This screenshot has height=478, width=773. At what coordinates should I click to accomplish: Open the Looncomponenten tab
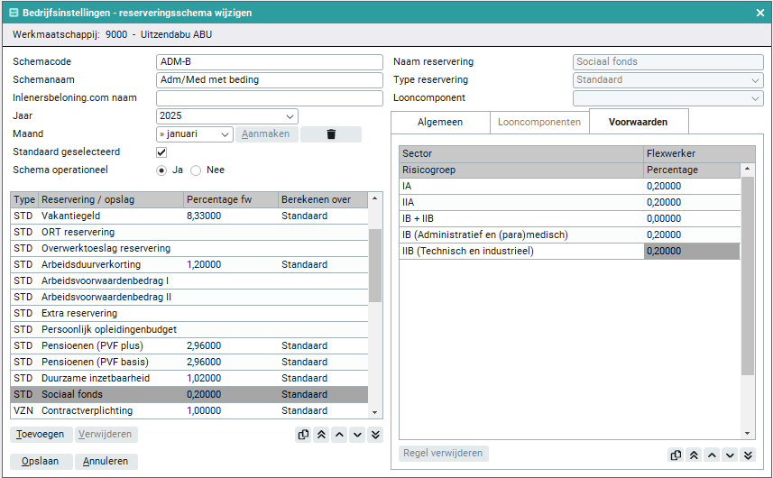539,122
